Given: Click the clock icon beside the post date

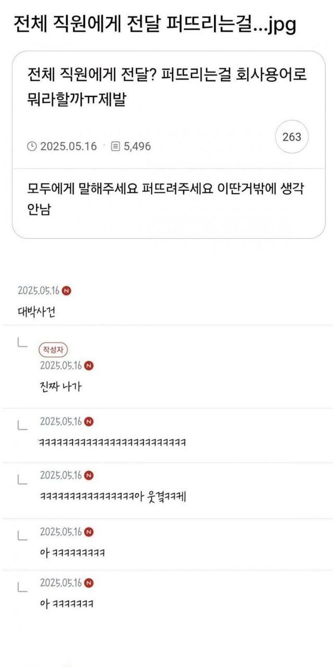Looking at the screenshot, I should (32, 146).
